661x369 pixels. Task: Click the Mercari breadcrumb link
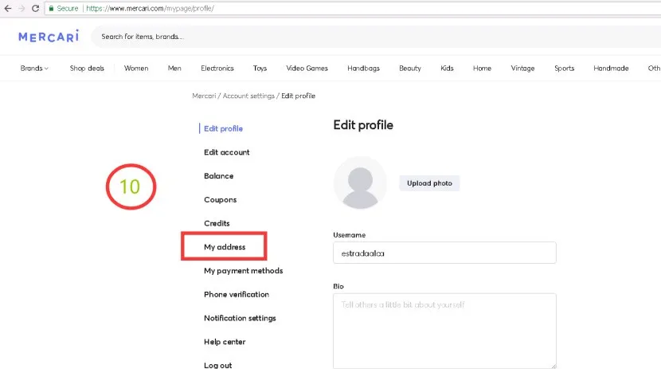[x=204, y=96]
